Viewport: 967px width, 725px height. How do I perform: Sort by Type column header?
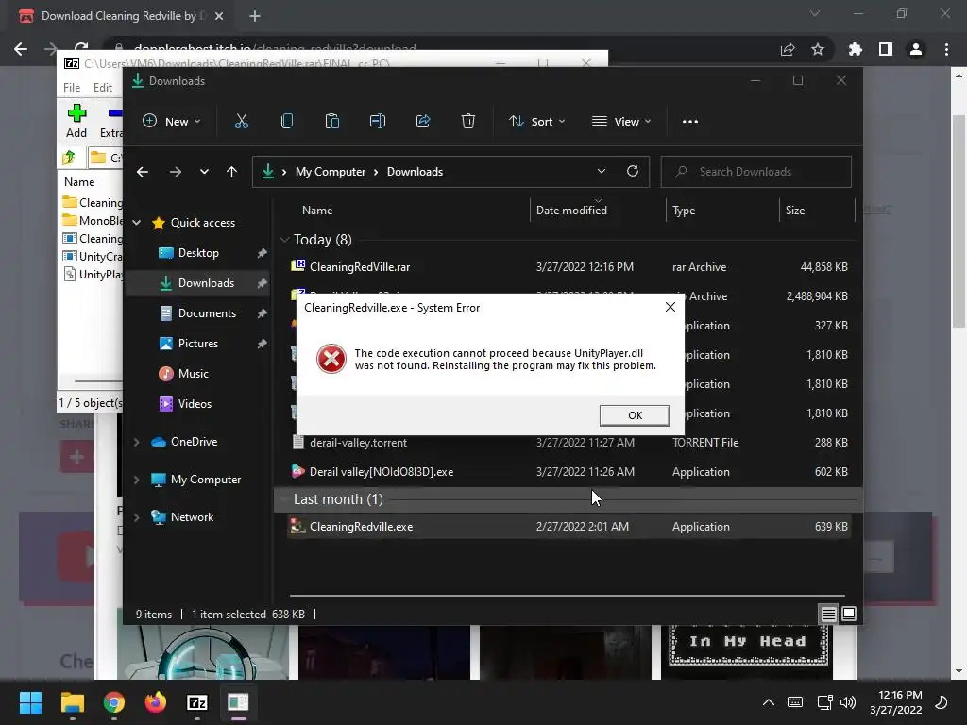(x=684, y=211)
